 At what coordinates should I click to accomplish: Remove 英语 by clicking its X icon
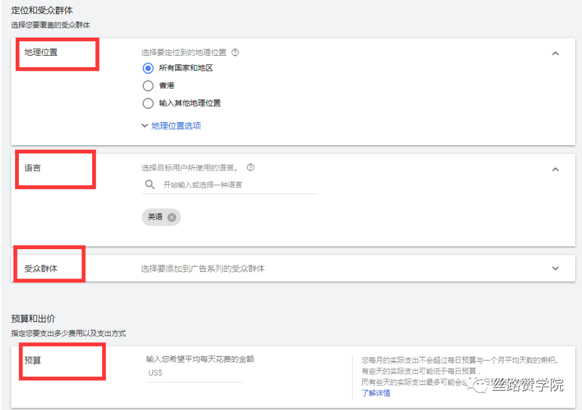(171, 217)
